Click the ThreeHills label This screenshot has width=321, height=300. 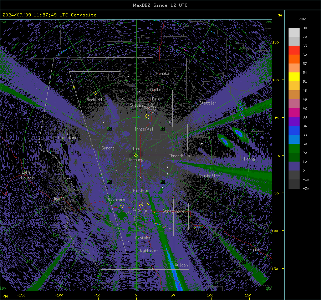pos(179,156)
